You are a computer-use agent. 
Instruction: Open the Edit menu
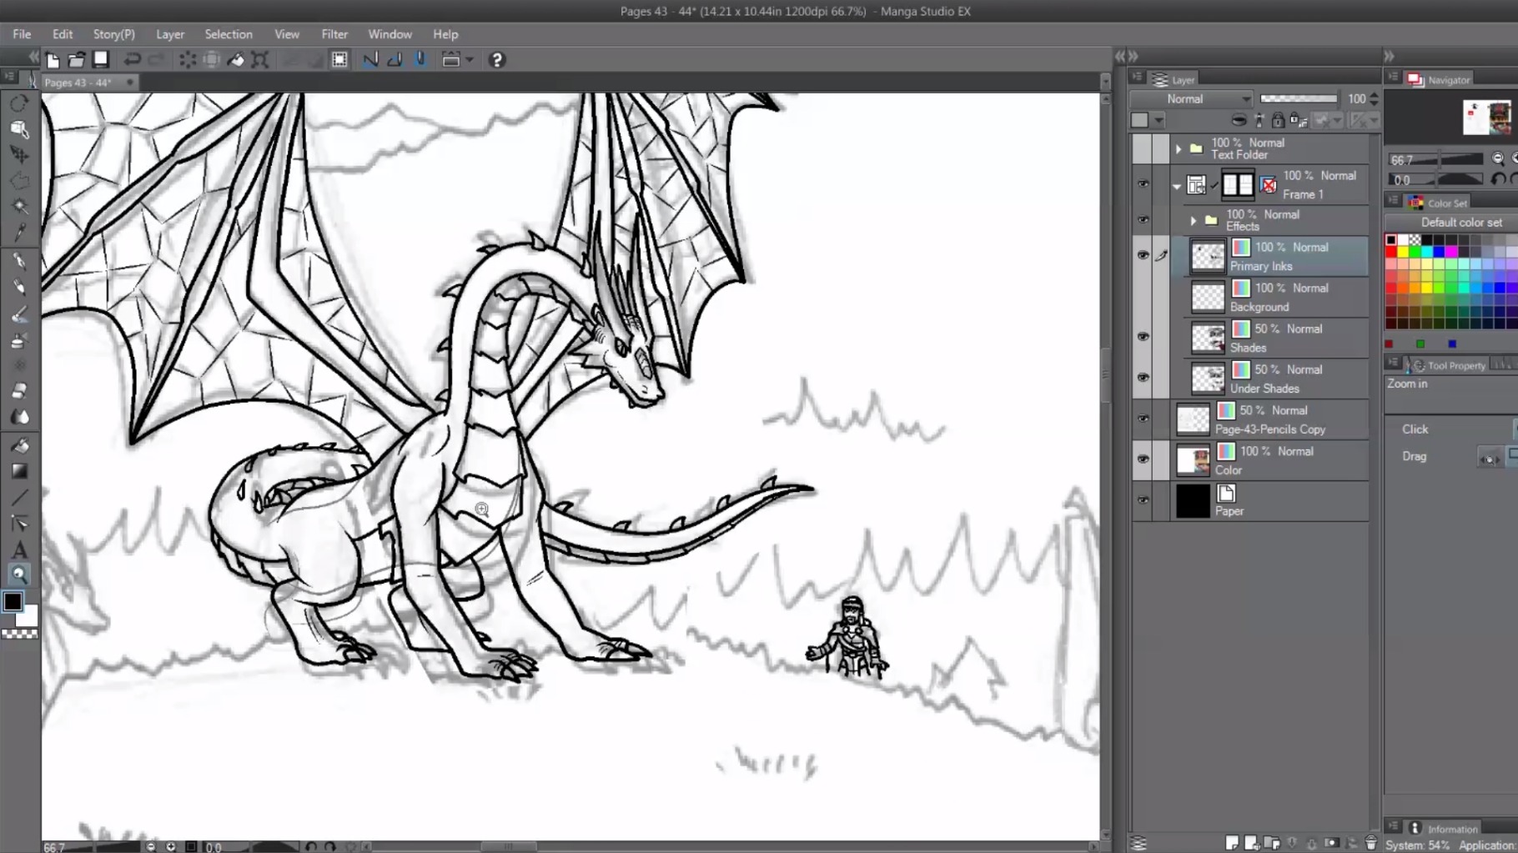pyautogui.click(x=63, y=34)
